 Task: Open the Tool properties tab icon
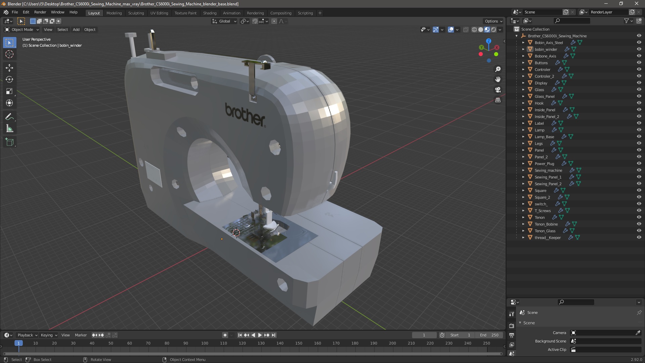click(512, 314)
